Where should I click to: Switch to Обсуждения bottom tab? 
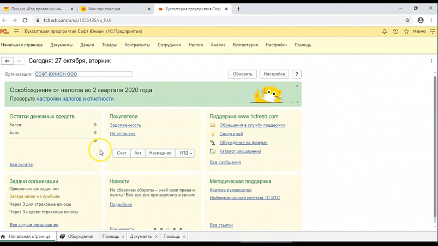tap(77, 237)
